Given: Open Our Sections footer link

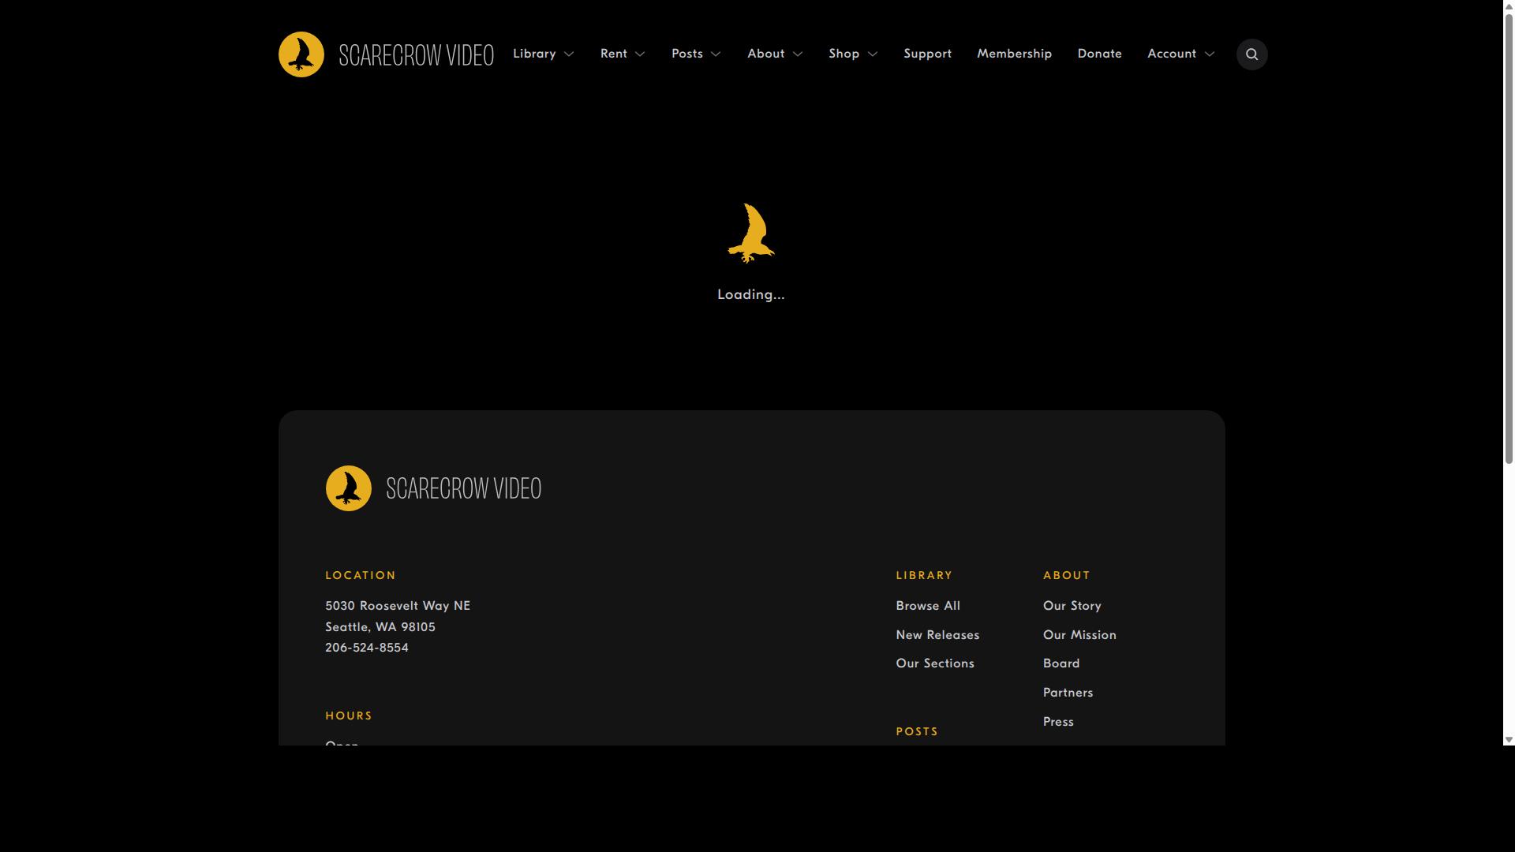Looking at the screenshot, I should [x=935, y=663].
